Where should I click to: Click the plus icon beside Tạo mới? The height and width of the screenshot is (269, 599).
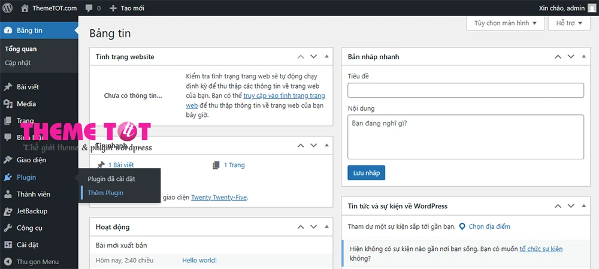point(113,8)
